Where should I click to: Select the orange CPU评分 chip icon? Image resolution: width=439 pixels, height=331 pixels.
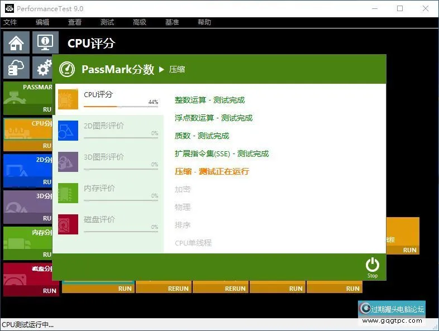[x=68, y=99]
